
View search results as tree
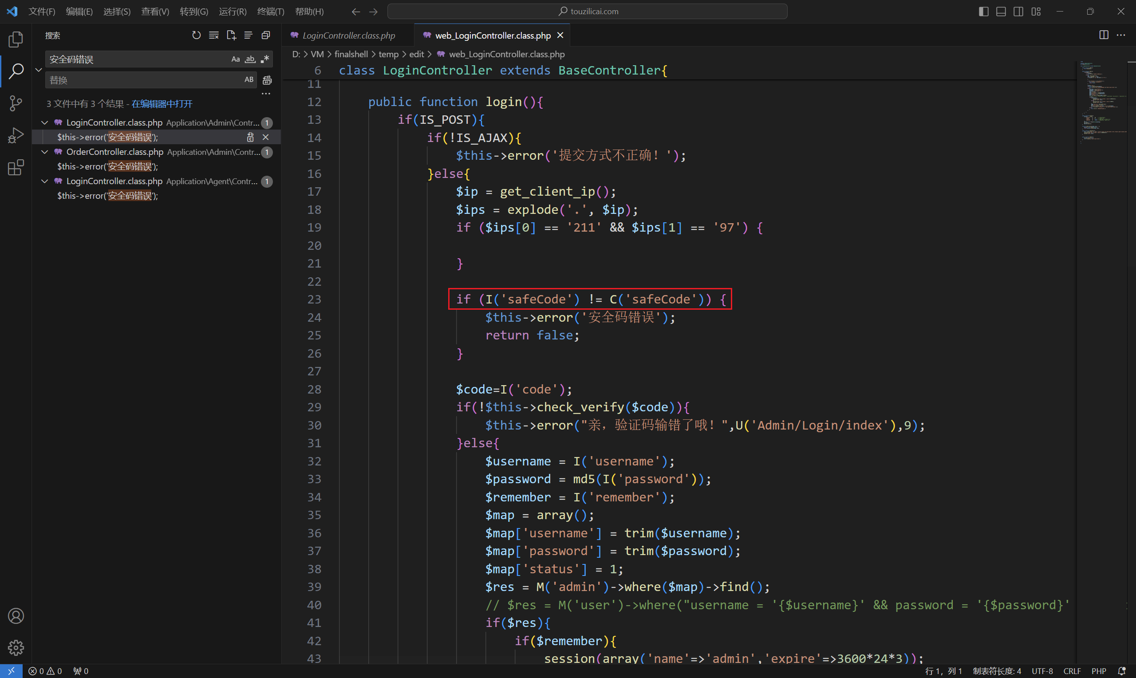coord(248,35)
